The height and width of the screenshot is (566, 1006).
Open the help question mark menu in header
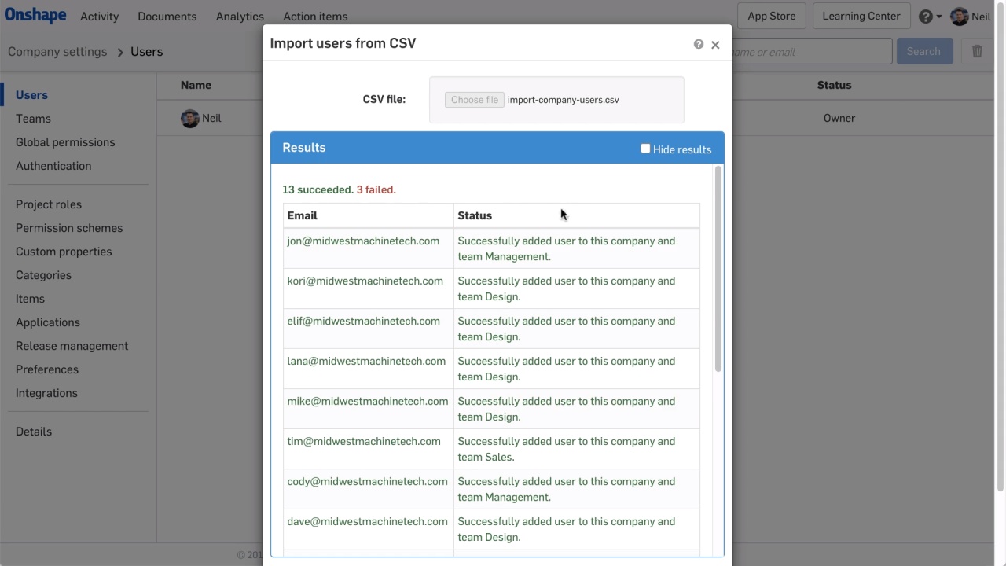tap(926, 17)
